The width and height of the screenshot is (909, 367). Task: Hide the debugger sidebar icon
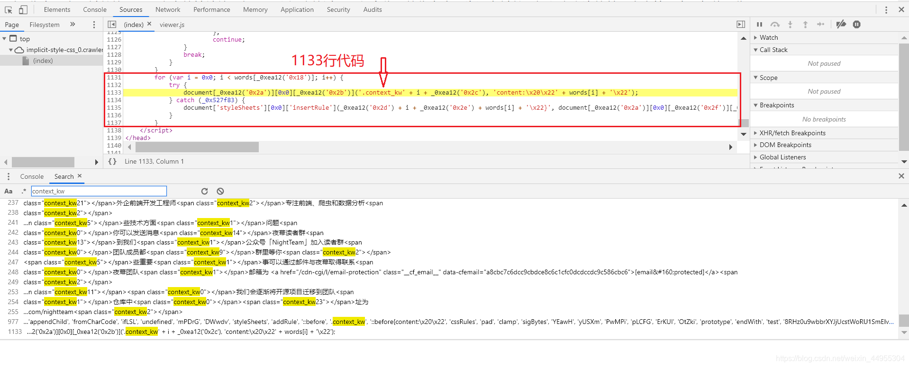click(x=741, y=24)
